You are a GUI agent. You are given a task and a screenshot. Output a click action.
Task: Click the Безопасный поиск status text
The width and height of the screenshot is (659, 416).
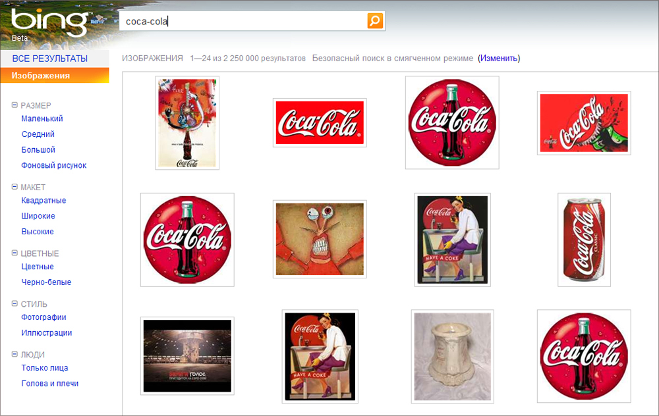(393, 59)
